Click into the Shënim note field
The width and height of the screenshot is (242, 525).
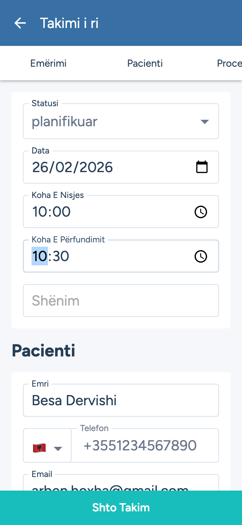(x=121, y=301)
